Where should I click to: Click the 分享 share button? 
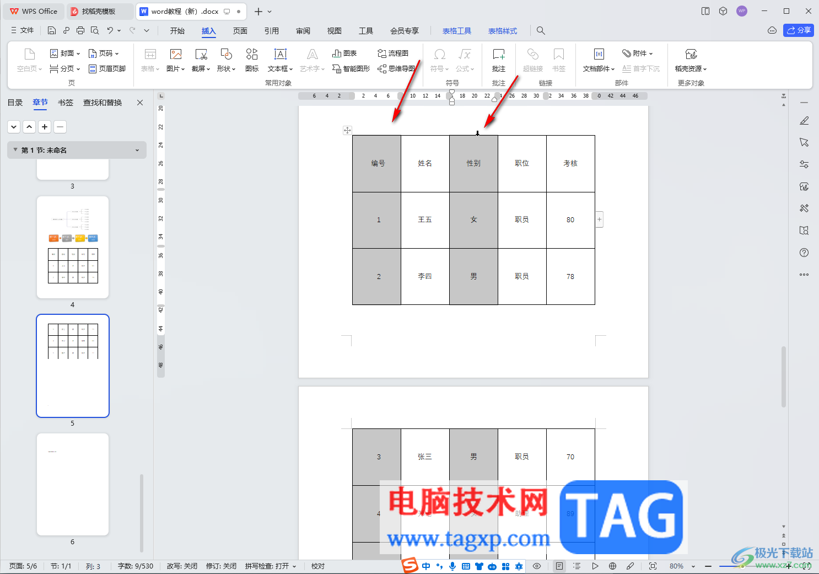799,30
